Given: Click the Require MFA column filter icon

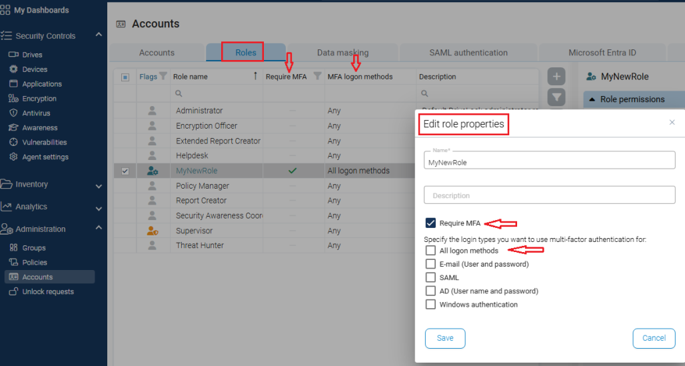Looking at the screenshot, I should [317, 77].
